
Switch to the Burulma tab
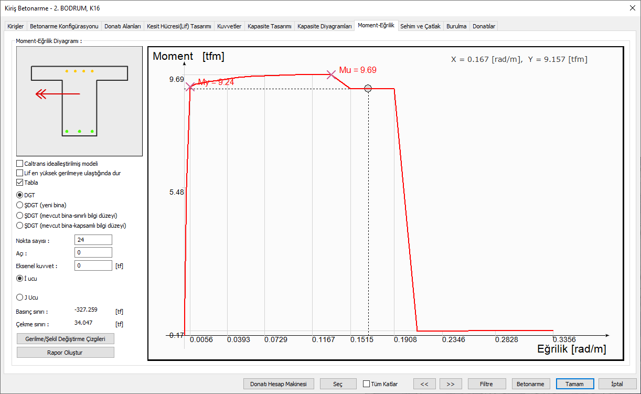[x=456, y=26]
